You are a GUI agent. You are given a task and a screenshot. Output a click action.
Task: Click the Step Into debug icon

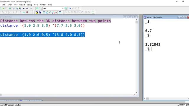coord(1,12)
